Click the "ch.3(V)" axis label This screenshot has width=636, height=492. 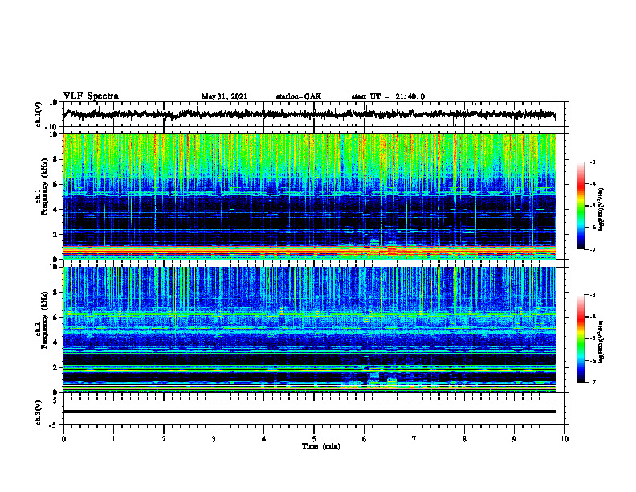pos(39,412)
